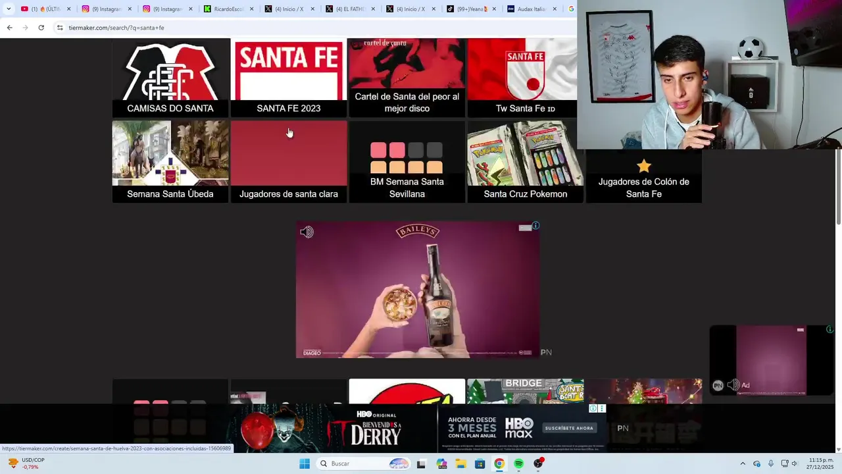The width and height of the screenshot is (842, 474).
Task: Click the PN logo in floating player
Action: point(718,385)
